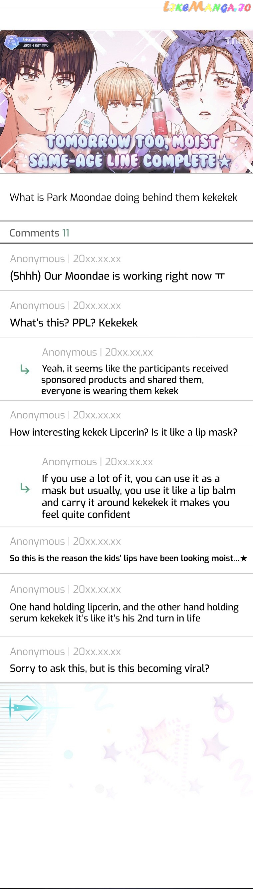Click the pink serum bottle in the image
Viewport: 253px width, 889px height.
pyautogui.click(x=159, y=117)
